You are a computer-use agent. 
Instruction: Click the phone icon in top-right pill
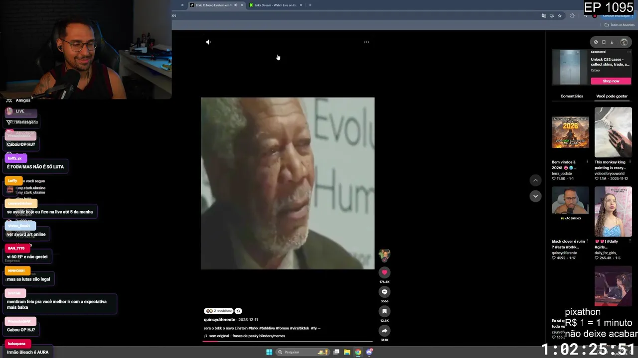604,42
